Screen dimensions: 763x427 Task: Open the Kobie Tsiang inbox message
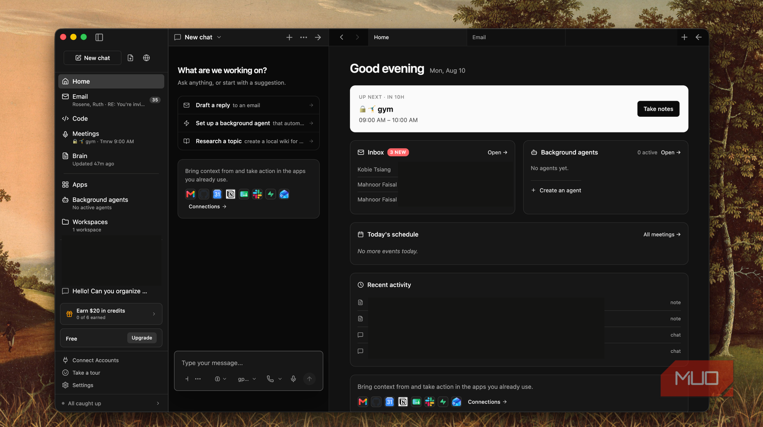pyautogui.click(x=374, y=169)
